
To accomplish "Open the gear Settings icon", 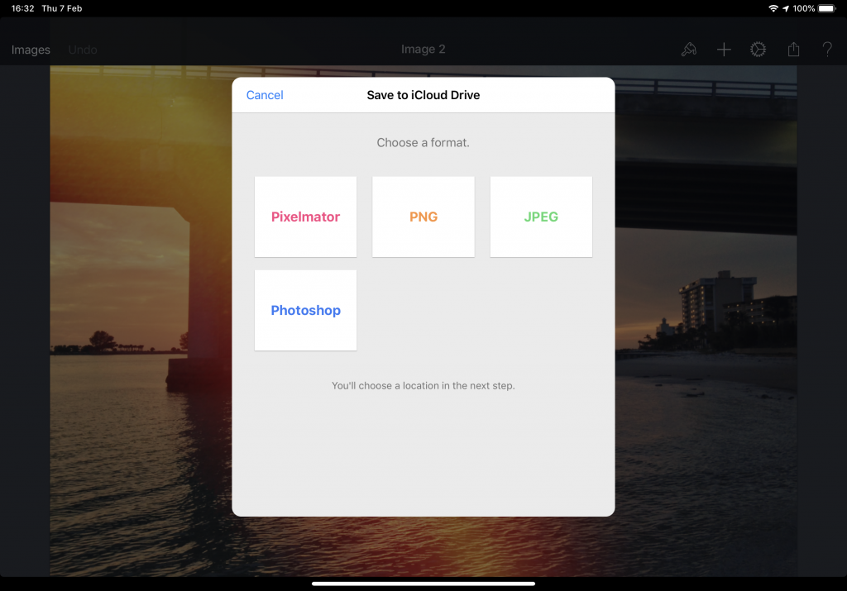I will click(758, 50).
